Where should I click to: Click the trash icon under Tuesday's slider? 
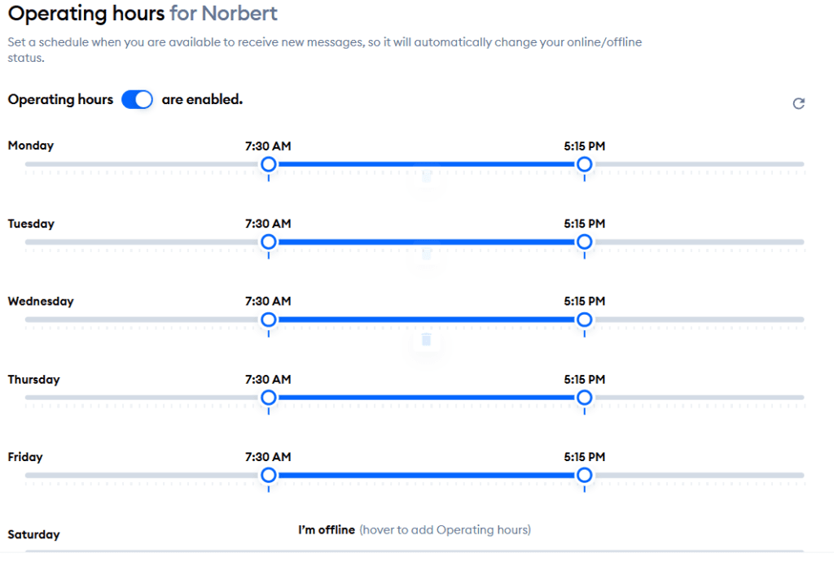click(426, 253)
